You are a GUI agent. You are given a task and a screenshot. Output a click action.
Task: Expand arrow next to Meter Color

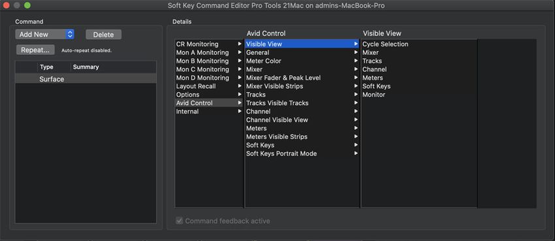click(x=356, y=61)
